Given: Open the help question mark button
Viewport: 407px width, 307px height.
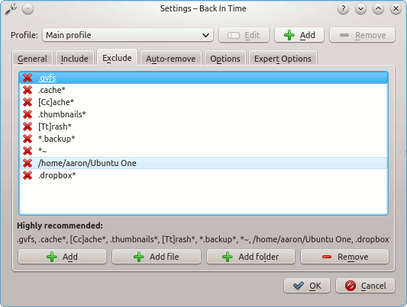Looking at the screenshot, I should pos(343,9).
